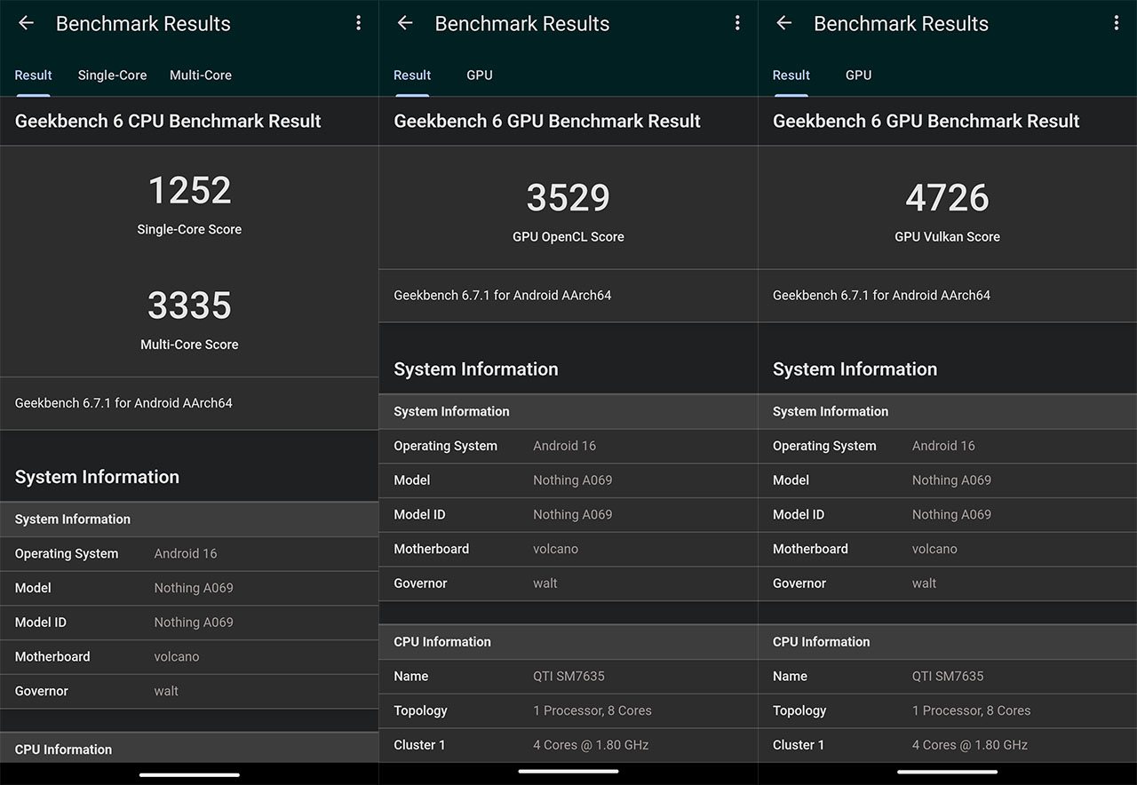Image resolution: width=1137 pixels, height=785 pixels.
Task: Click the CPU Information header on the Vulkan screen
Action: coord(948,642)
